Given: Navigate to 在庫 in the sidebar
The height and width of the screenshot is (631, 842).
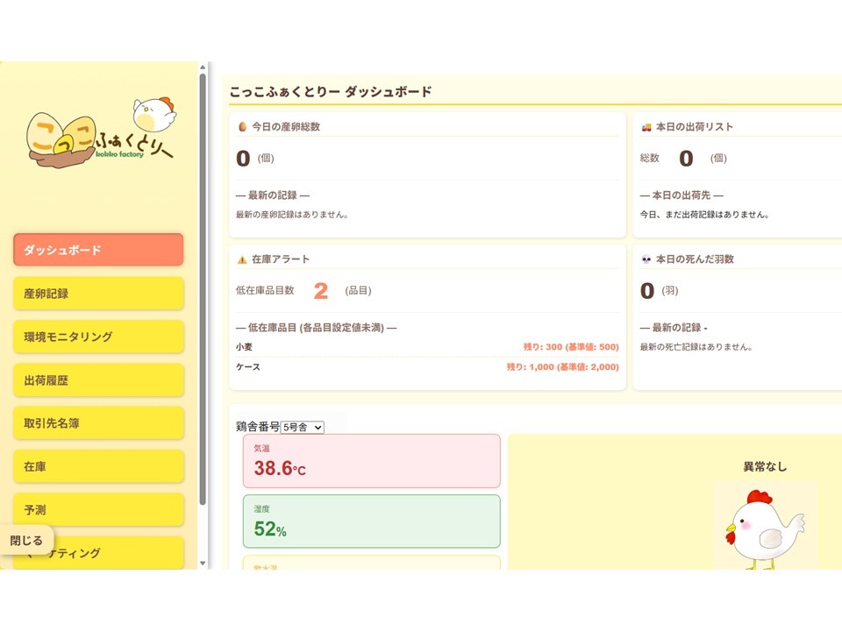Looking at the screenshot, I should pos(98,467).
